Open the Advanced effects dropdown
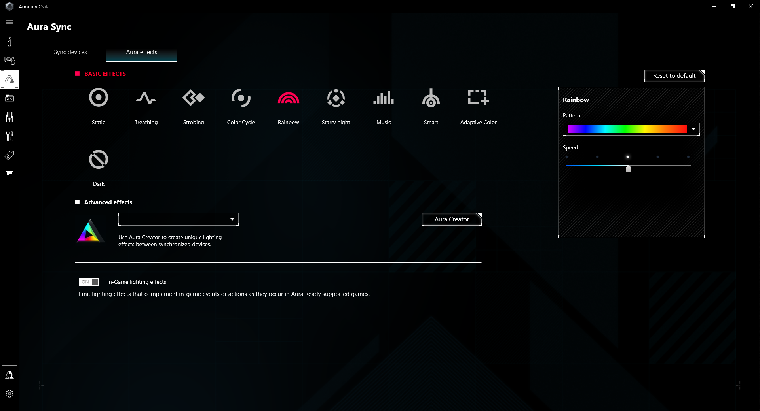This screenshot has width=760, height=411. tap(179, 219)
